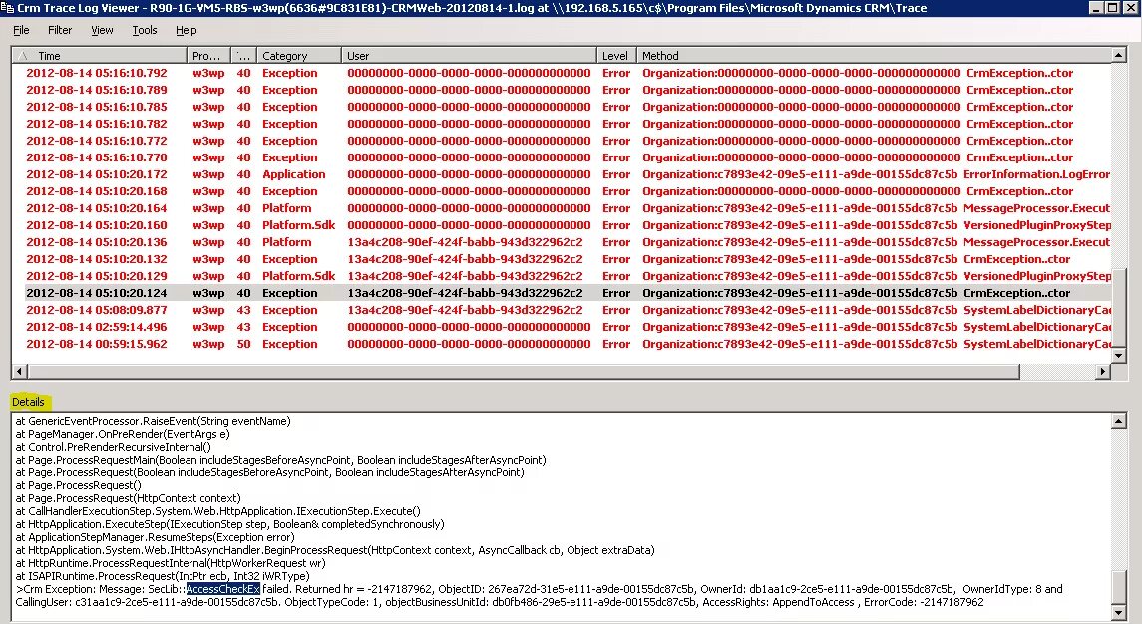Click the log list scroll up arrow
The height and width of the screenshot is (624, 1142).
point(1119,56)
